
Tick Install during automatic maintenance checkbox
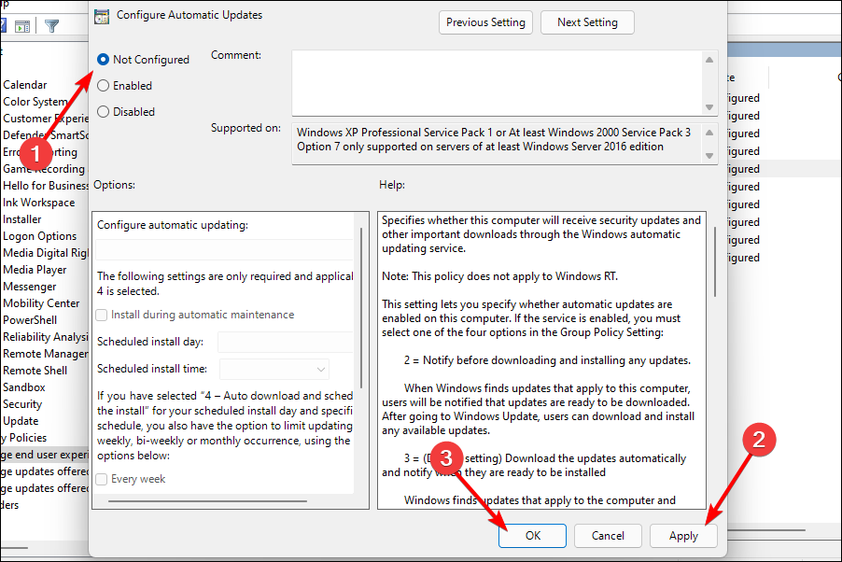(102, 315)
